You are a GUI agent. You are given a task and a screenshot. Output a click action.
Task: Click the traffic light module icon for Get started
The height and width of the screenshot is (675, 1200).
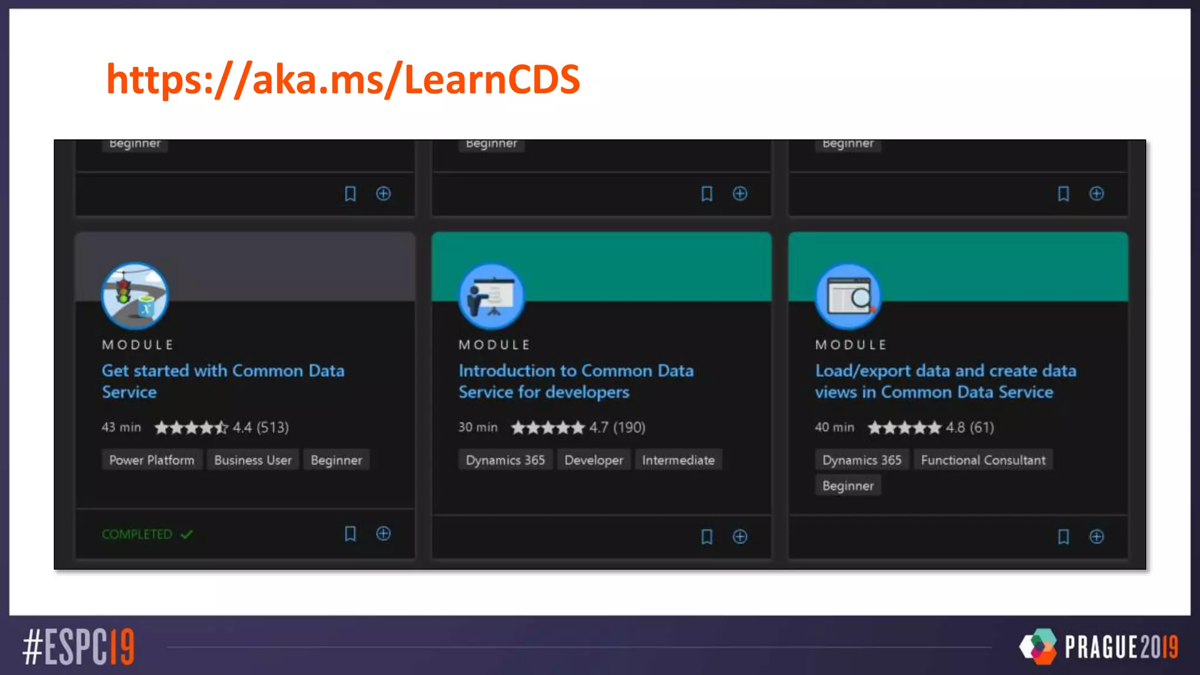135,295
